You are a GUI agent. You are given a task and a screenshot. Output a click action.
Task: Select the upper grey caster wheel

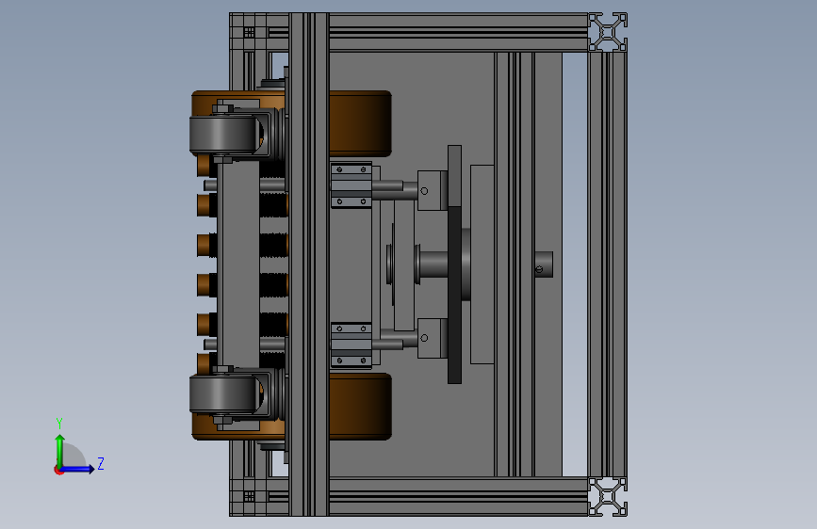(225, 135)
